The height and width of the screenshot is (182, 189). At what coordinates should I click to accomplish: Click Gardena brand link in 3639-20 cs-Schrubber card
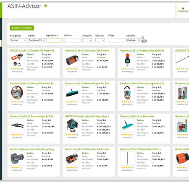click(156, 123)
